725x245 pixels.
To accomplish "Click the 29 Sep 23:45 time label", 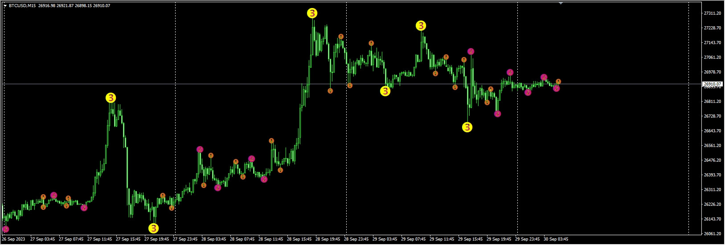I will [528, 239].
